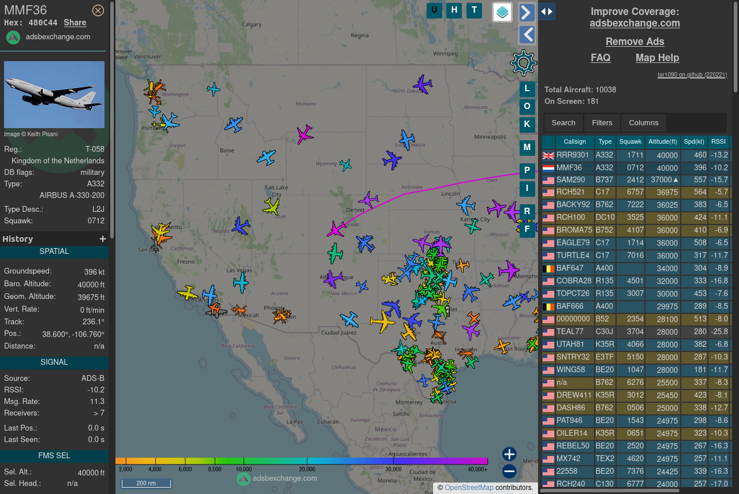Viewport: 739px width, 494px height.
Task: Click the FMS SEL section header
Action: coord(54,456)
